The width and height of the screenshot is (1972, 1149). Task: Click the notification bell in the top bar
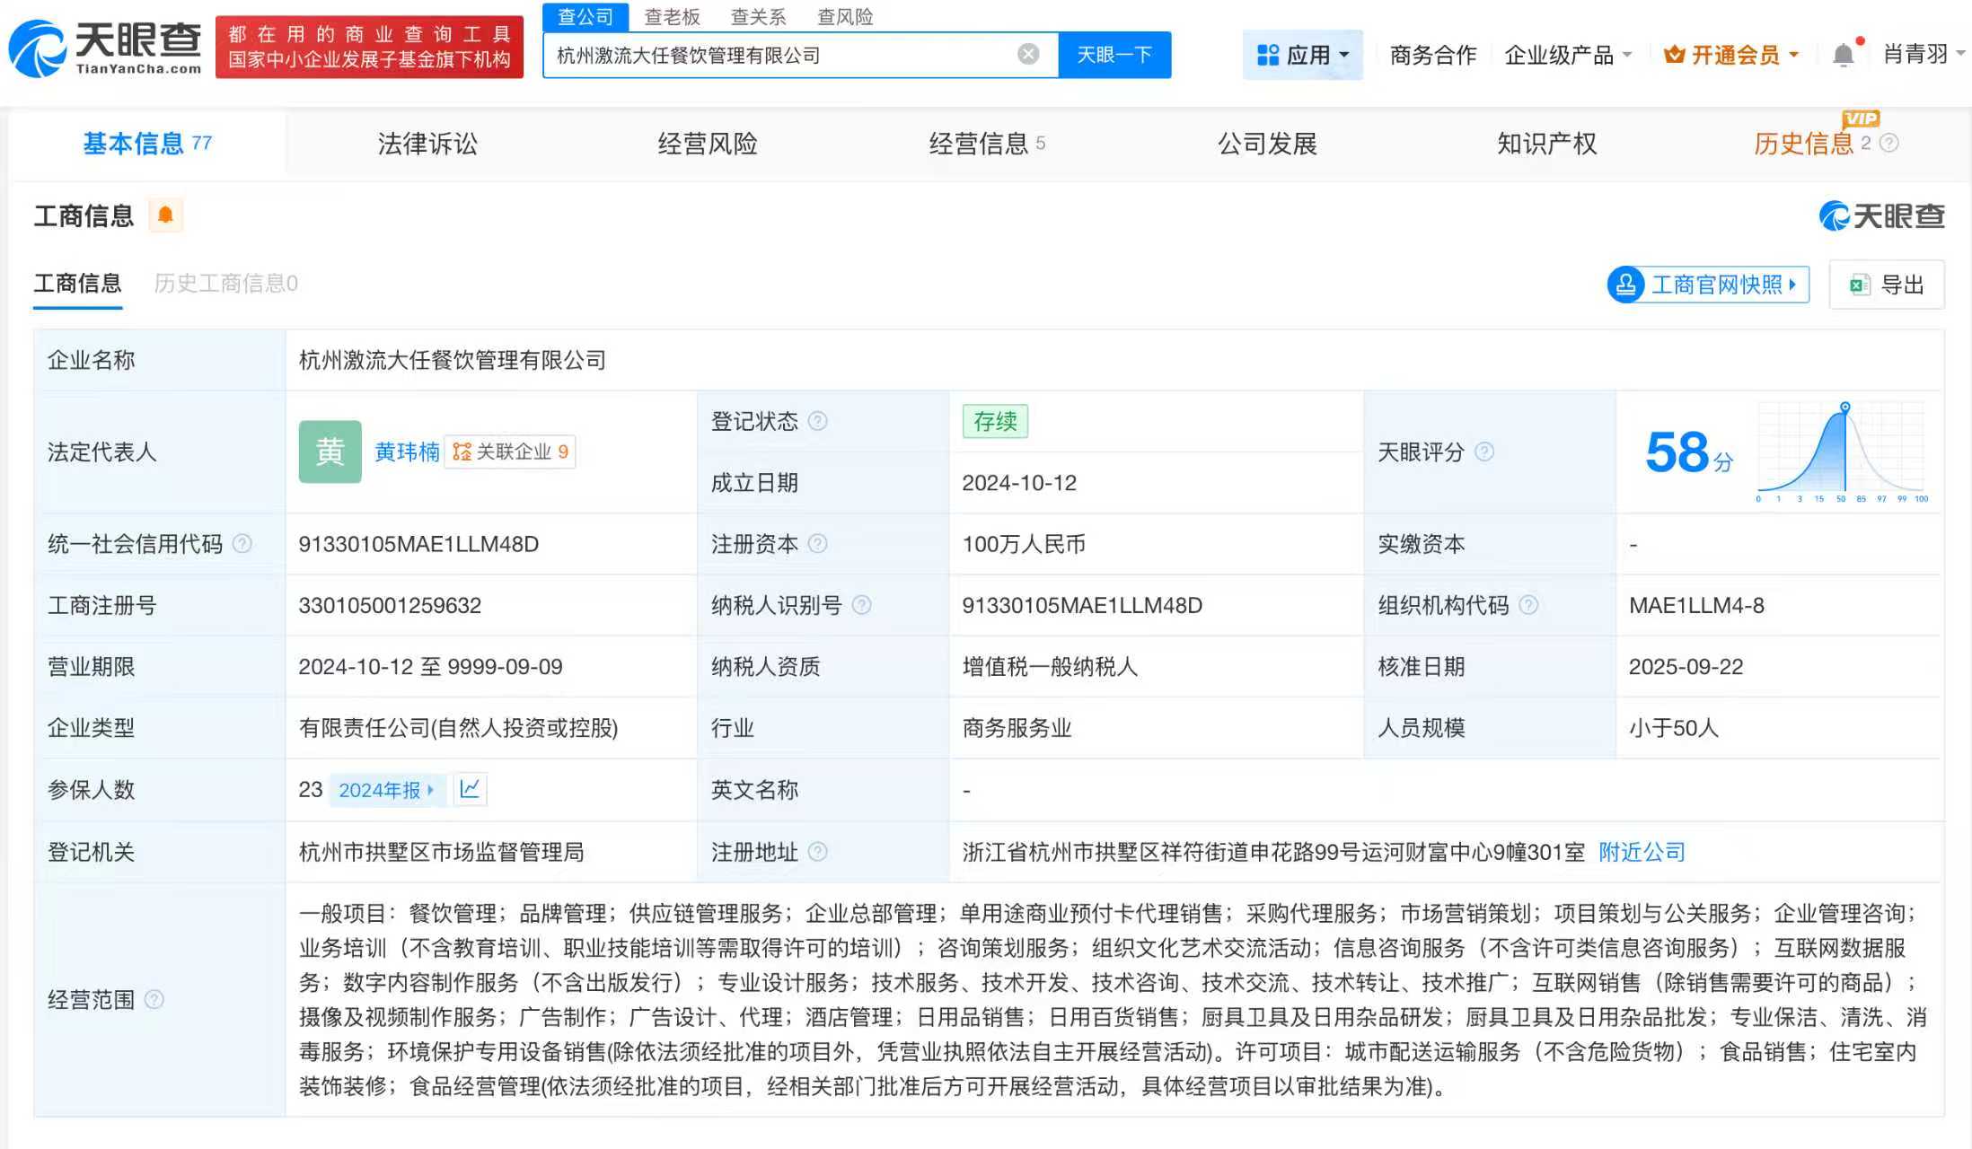point(1844,54)
